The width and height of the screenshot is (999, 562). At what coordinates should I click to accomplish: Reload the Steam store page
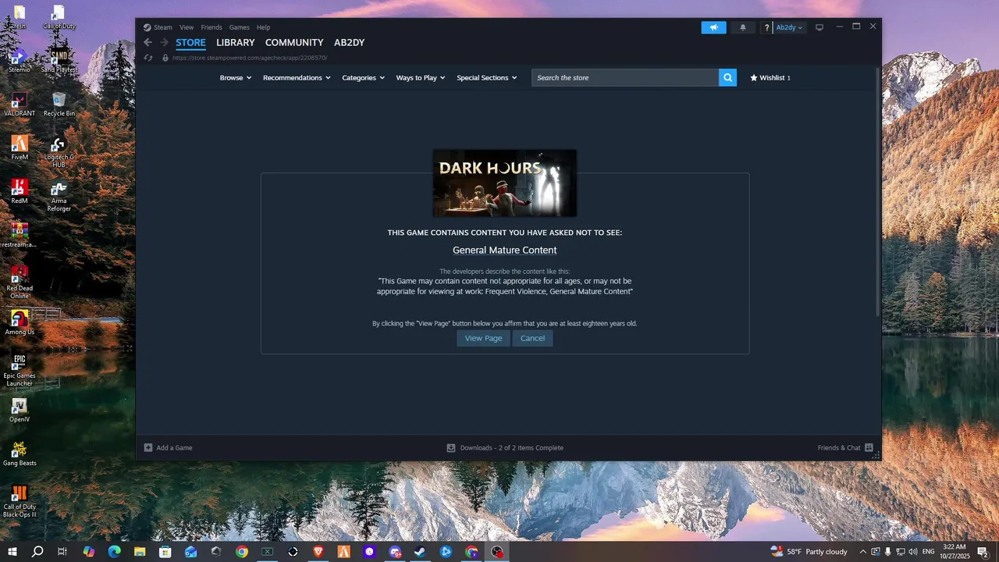point(148,58)
